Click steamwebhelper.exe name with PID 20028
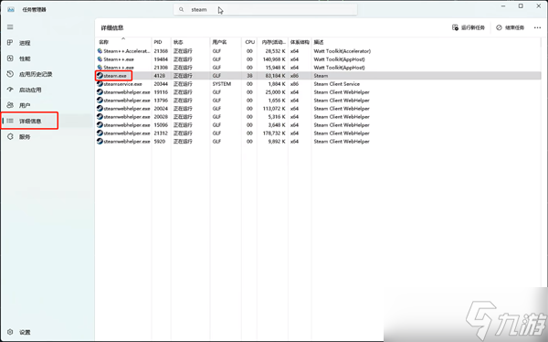548x342 pixels. [127, 116]
